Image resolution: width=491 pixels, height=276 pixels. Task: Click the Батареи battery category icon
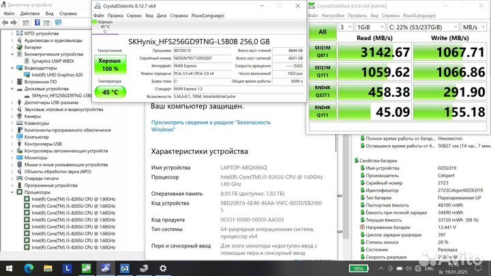[x=19, y=47]
